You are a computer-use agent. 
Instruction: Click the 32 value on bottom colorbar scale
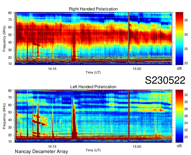[x=186, y=95]
